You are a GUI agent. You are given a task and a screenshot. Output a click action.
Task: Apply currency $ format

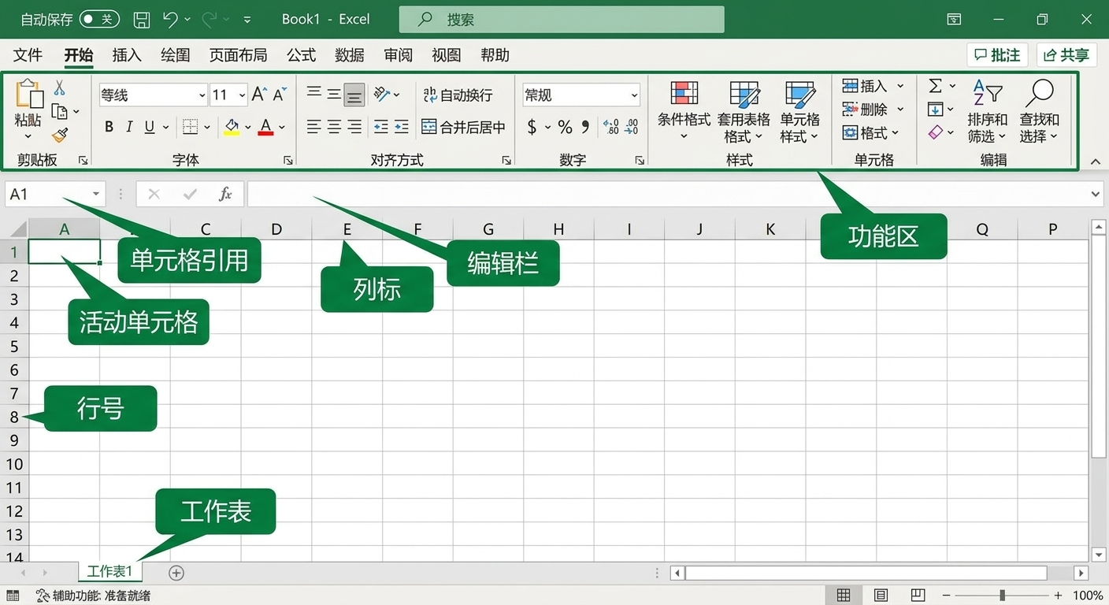tap(532, 127)
